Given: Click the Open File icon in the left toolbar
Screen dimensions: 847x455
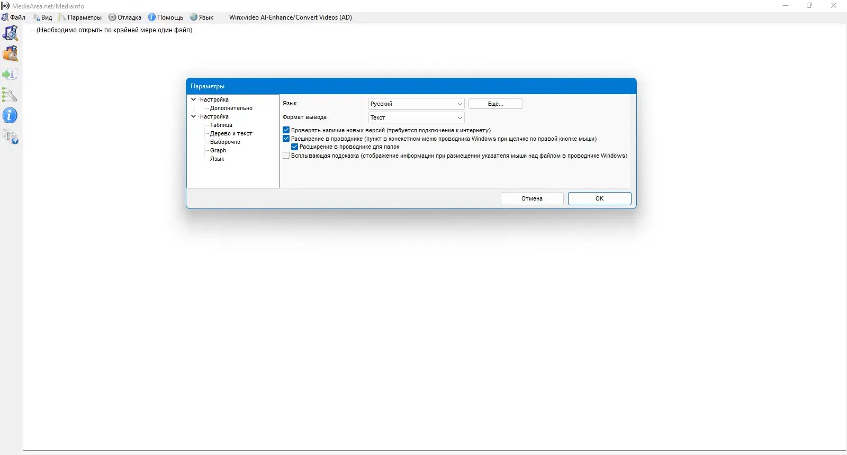Looking at the screenshot, I should [10, 33].
